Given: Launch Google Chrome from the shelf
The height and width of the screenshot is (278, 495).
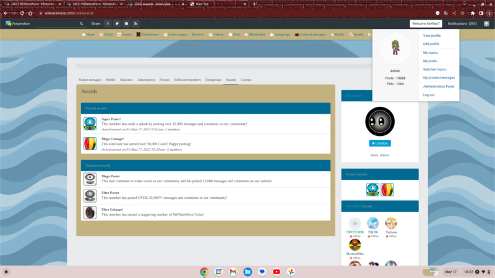Looking at the screenshot, I should click(204, 272).
